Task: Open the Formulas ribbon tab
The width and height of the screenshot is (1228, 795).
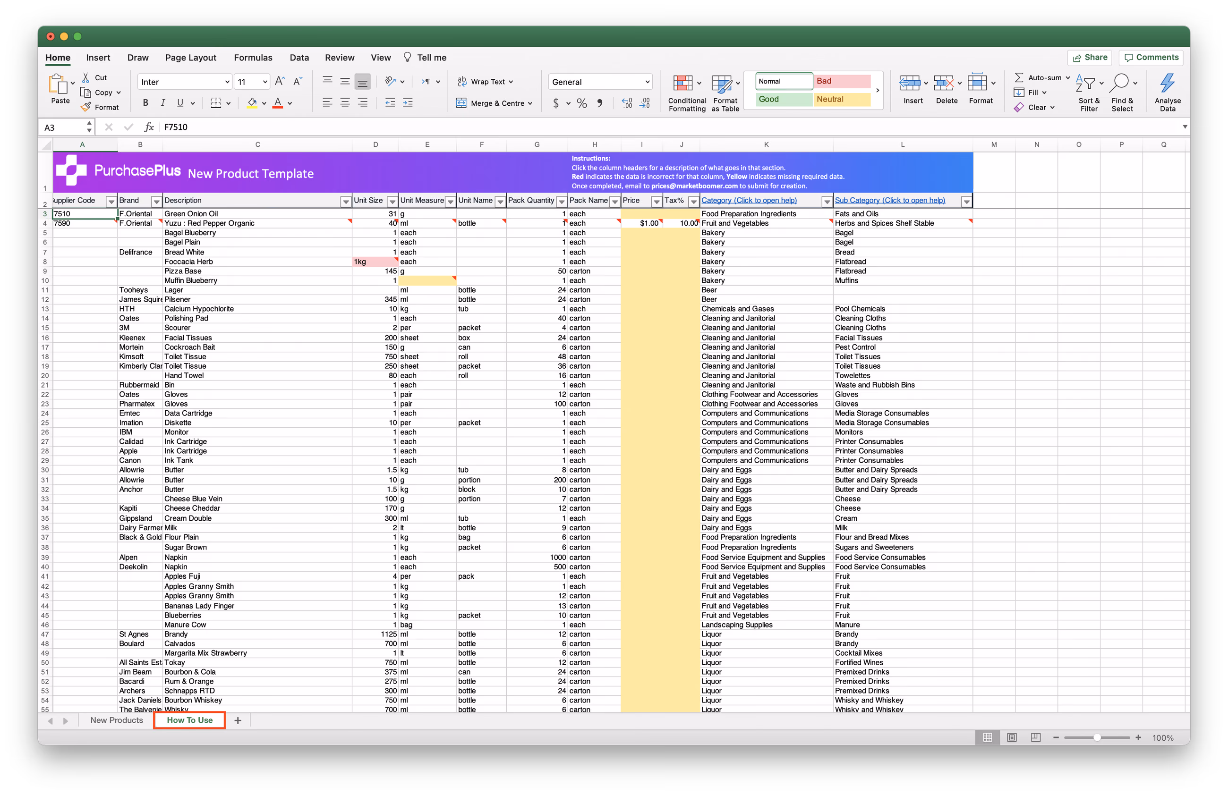Action: pos(253,57)
